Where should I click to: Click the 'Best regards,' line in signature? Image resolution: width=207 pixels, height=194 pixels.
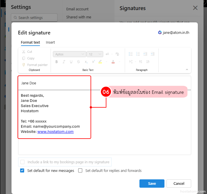point(32,95)
